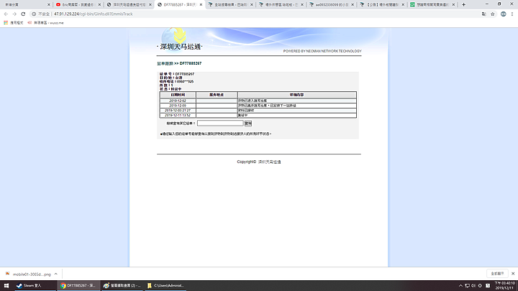The image size is (518, 291).
Task: Select the 2019-12-03 21:27 date cell
Action: click(x=178, y=110)
